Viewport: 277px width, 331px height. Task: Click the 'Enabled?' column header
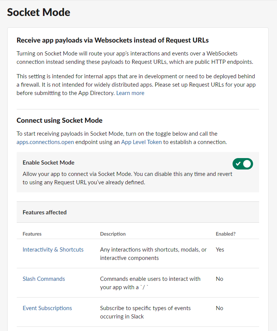pos(225,234)
